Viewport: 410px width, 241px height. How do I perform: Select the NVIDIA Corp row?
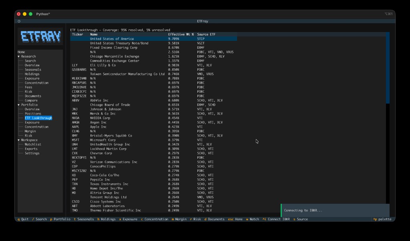click(x=153, y=118)
